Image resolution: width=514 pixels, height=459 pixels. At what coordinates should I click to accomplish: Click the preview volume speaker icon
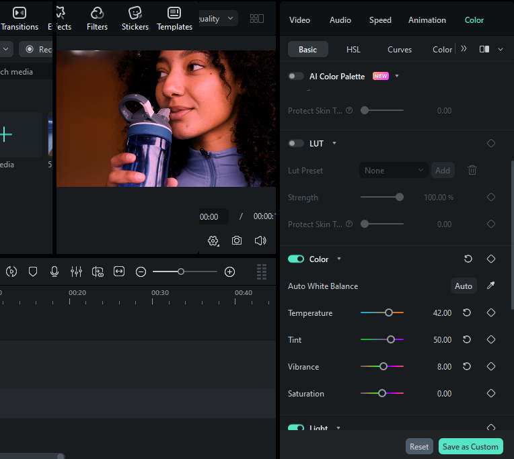[x=260, y=241]
